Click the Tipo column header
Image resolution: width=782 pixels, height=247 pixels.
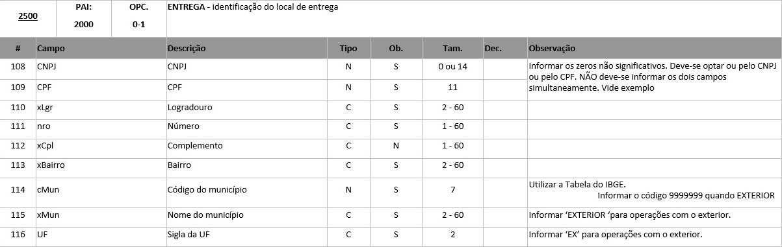[x=348, y=49]
